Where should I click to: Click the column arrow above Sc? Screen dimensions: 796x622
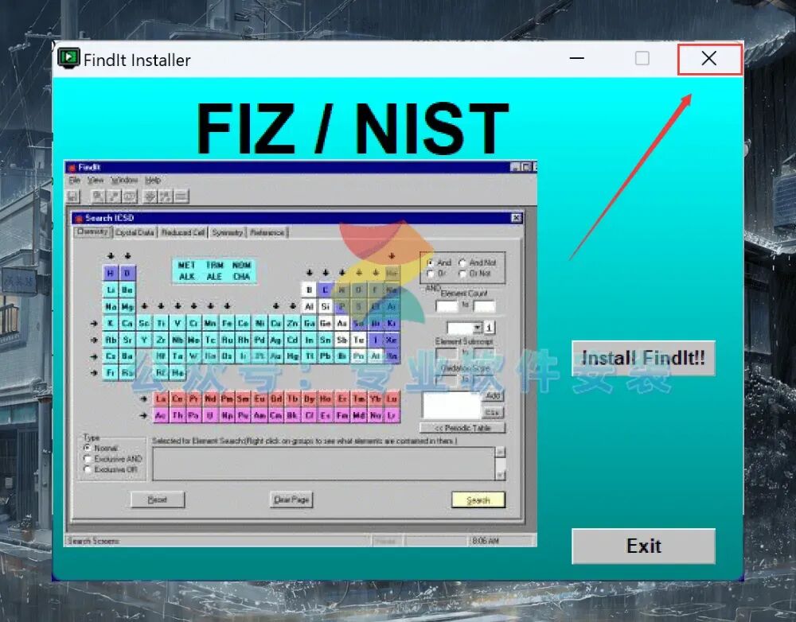pyautogui.click(x=144, y=306)
